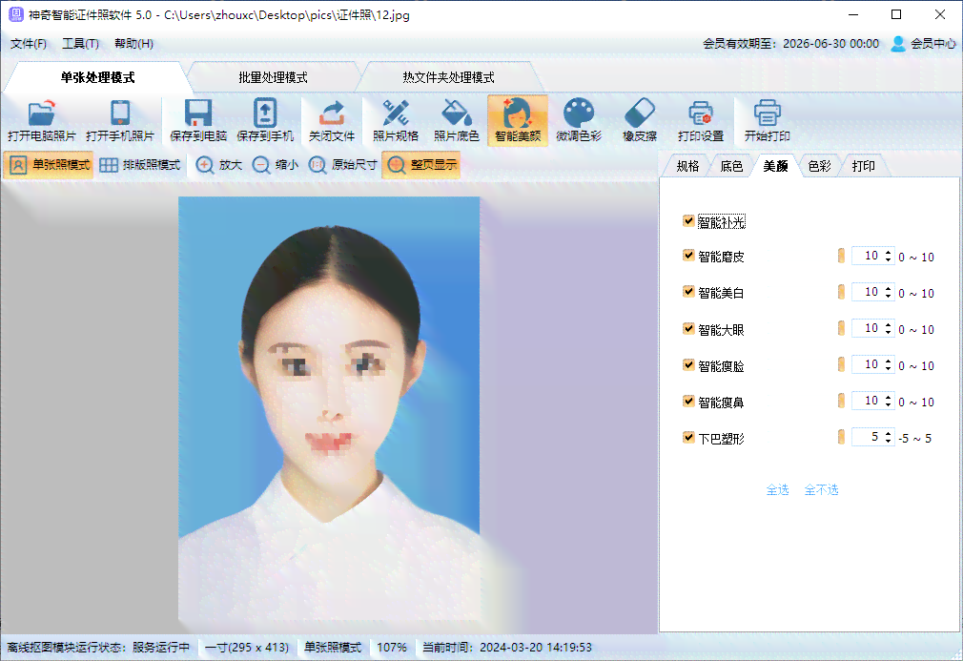Click the 智能大眼 value spinner arrows
The image size is (963, 661).
point(888,329)
